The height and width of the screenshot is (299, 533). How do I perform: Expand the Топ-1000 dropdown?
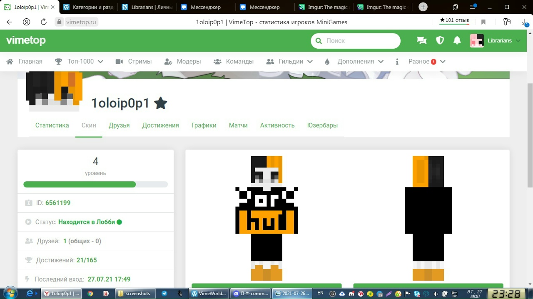coord(79,62)
